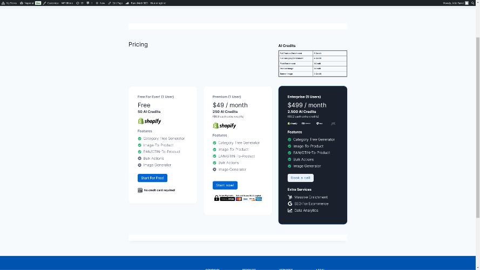Click credit card icon under Start For Free
This screenshot has width=480, height=270.
click(140, 190)
